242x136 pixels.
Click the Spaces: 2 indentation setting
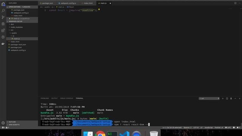click(188, 128)
